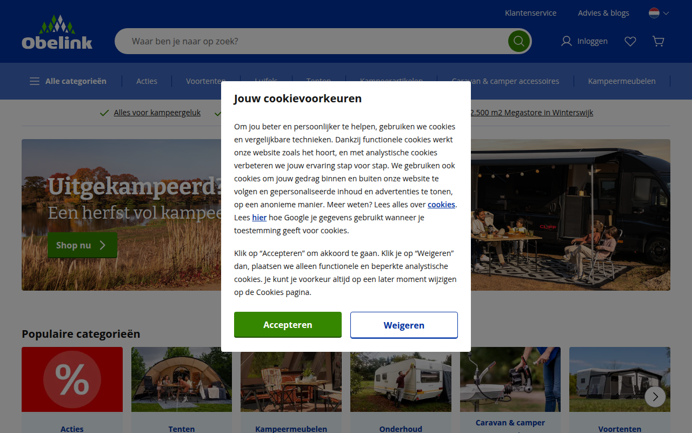Click the green search magnifier button

[x=519, y=41]
